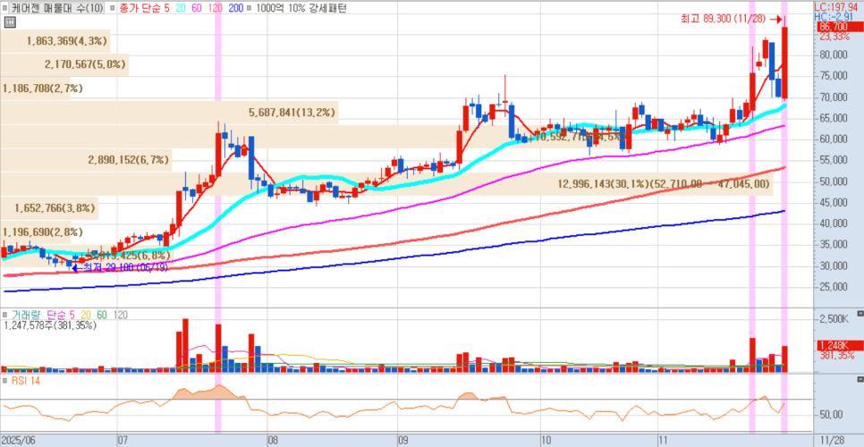This screenshot has width=864, height=447.
Task: Click the 2,170,567(5.0%) volume profile label
Action: click(x=86, y=65)
